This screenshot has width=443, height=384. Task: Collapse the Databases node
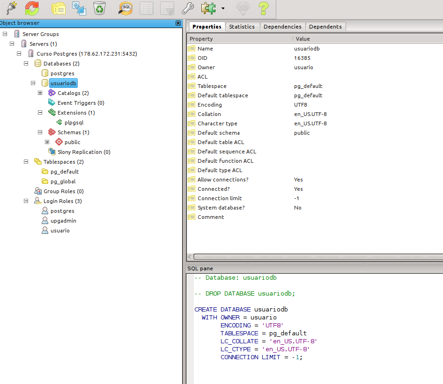click(x=26, y=63)
